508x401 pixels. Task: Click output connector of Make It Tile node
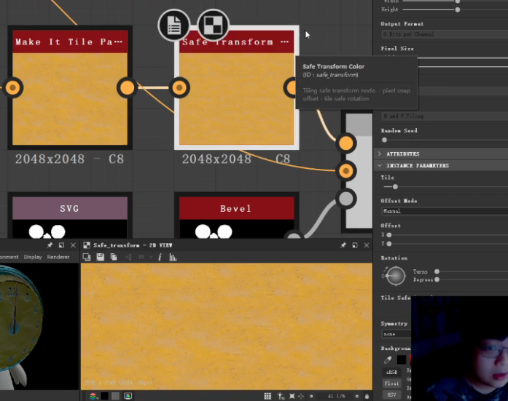(127, 87)
